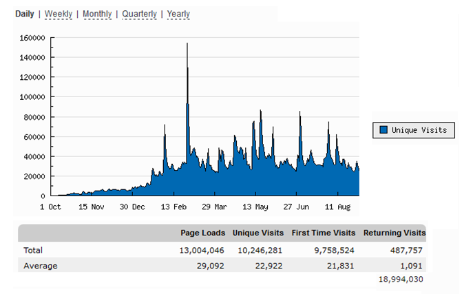
Task: Switch to Quarterly view
Action: click(x=140, y=14)
